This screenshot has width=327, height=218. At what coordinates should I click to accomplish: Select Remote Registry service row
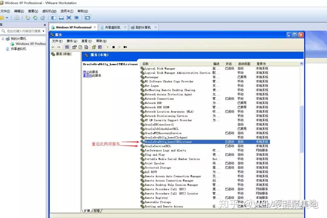(205, 198)
